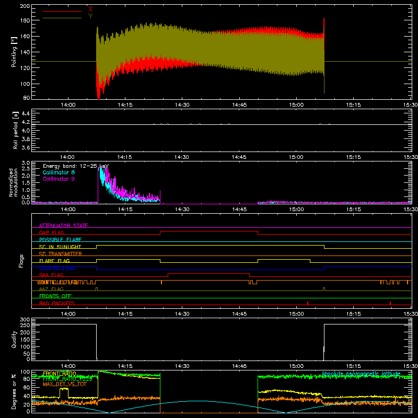Image resolution: width=418 pixels, height=418 pixels.
Task: Click the SC_IN_SUNLIGHT label
Action: 60,247
